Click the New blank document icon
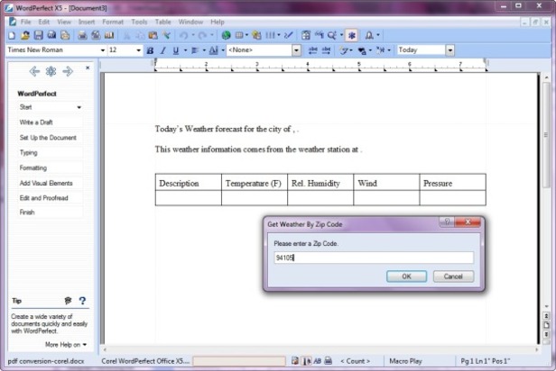Viewport: 556px width, 371px height. click(12, 35)
